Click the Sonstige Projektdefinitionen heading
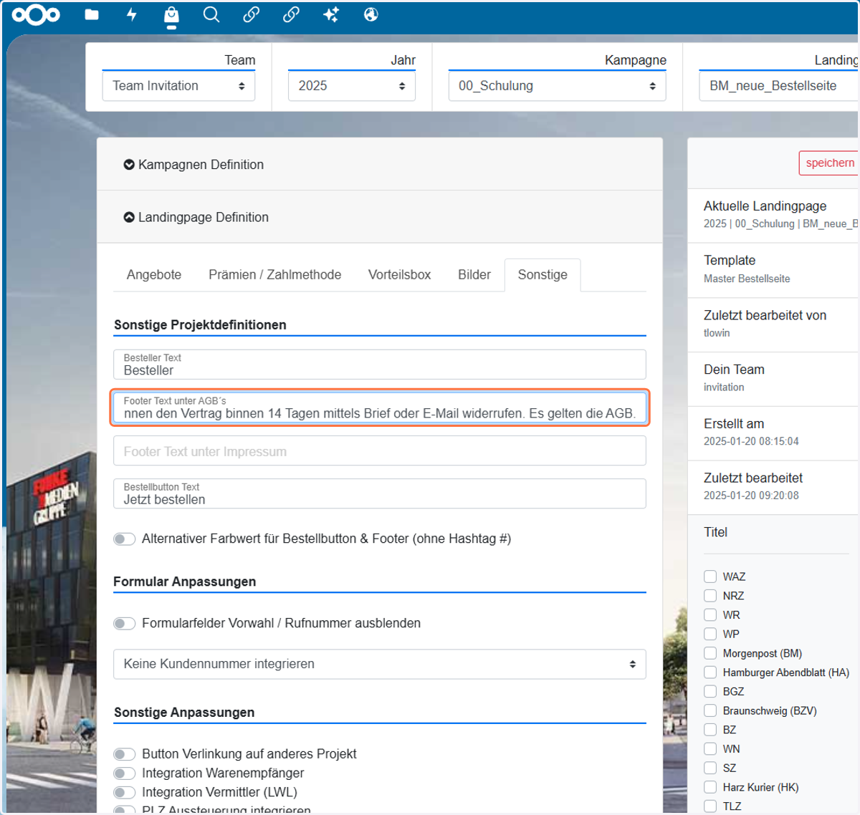Viewport: 860px width, 815px height. pos(200,325)
